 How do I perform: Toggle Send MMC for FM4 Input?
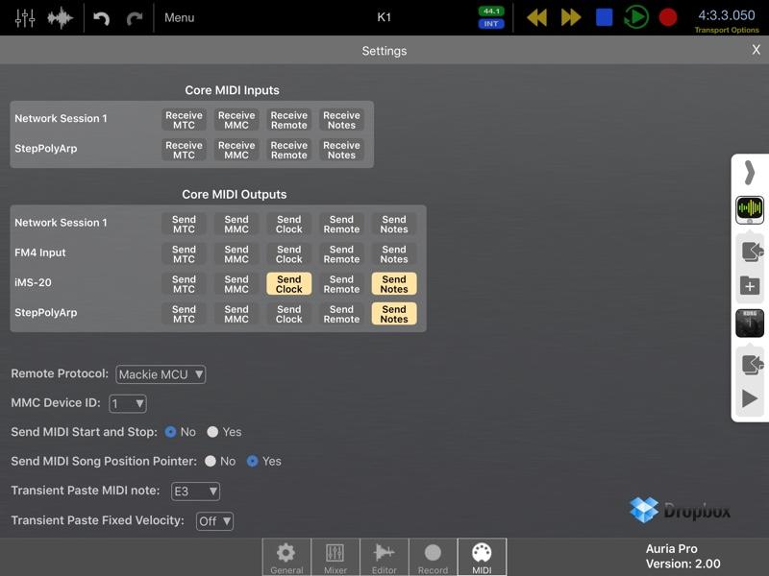pos(236,254)
